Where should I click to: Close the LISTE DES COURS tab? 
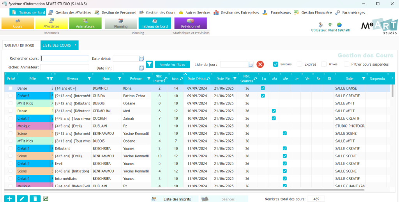click(x=75, y=45)
